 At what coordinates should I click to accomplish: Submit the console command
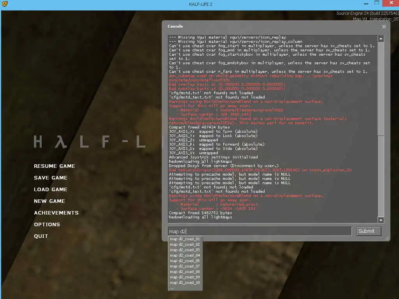pyautogui.click(x=369, y=231)
